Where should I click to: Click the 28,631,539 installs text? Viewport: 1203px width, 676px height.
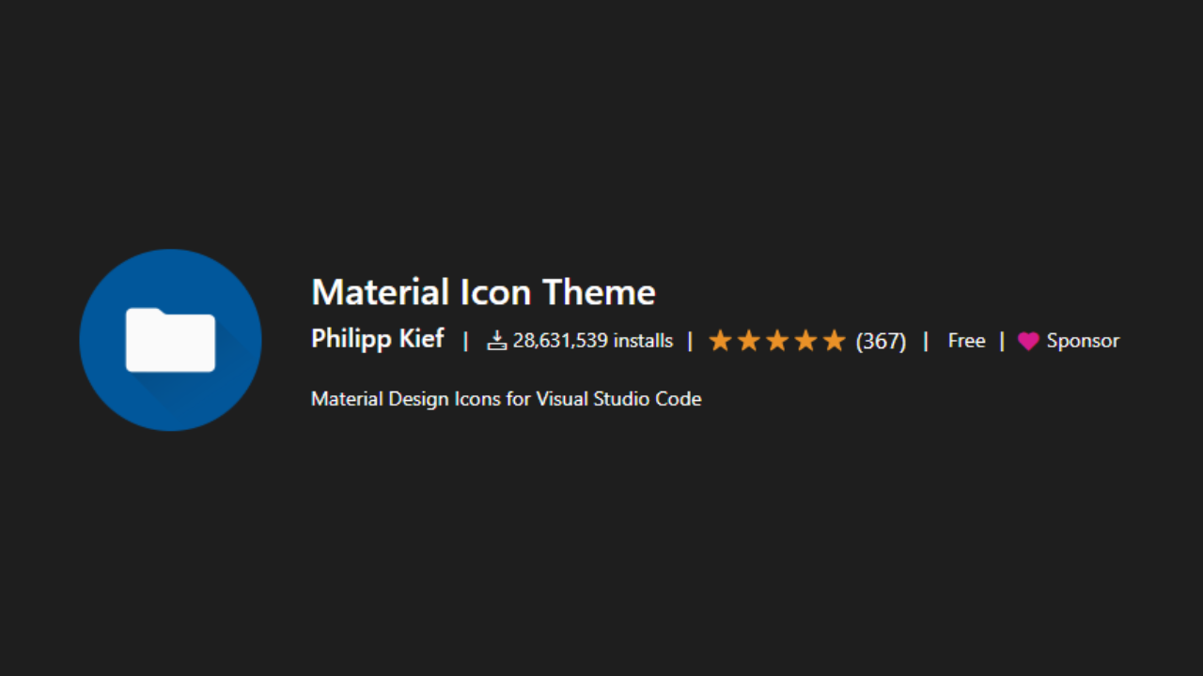coord(593,341)
